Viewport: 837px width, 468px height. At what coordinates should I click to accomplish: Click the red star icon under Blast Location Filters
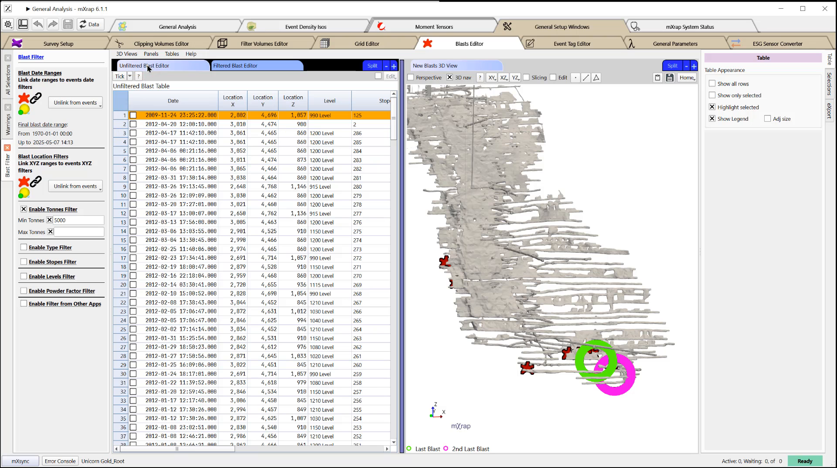(x=24, y=182)
